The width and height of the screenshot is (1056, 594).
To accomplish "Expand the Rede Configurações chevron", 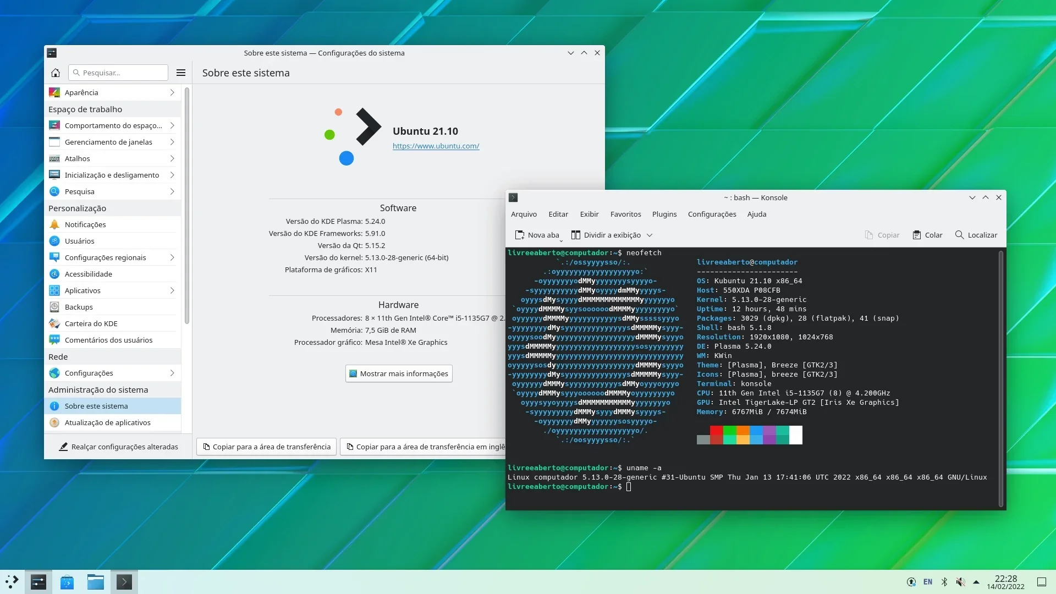I will [x=172, y=373].
